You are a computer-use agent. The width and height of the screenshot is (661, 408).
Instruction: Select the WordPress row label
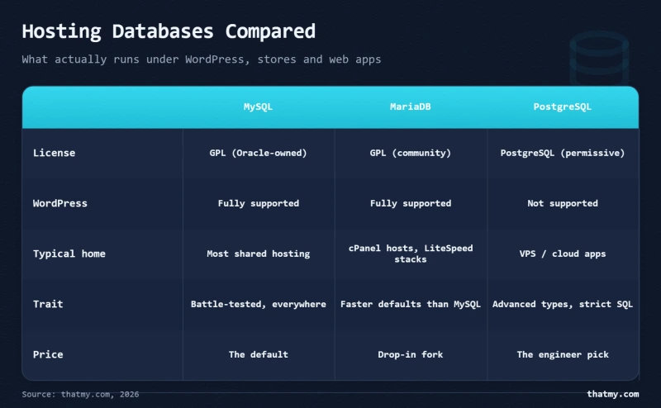[x=59, y=203]
